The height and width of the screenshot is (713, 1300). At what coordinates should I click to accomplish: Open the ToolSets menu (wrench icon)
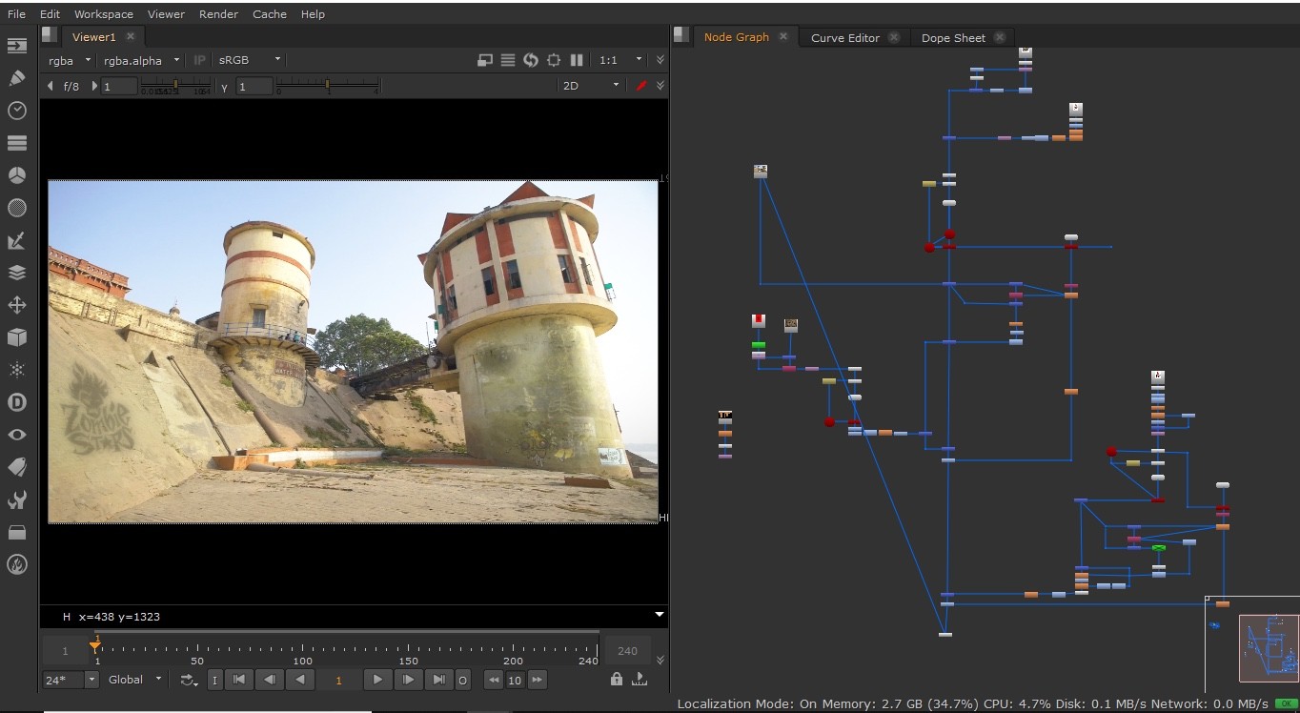pyautogui.click(x=16, y=499)
